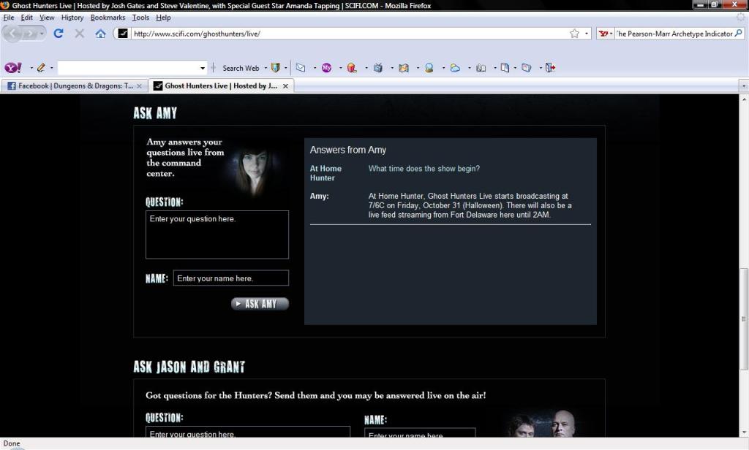749x450 pixels.
Task: Click the purple My Yahoo icon
Action: 326,68
